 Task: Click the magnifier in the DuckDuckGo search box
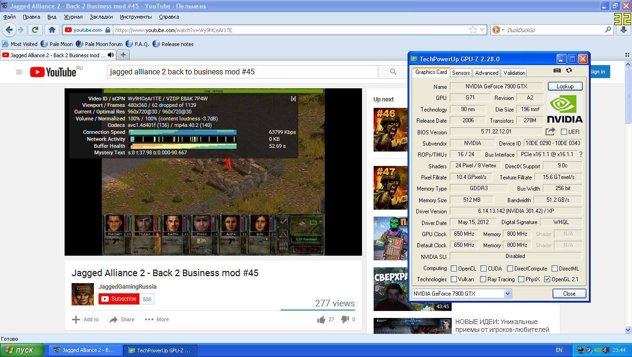(608, 30)
